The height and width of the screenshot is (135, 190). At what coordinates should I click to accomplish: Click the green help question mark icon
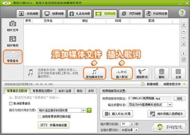pos(182,12)
